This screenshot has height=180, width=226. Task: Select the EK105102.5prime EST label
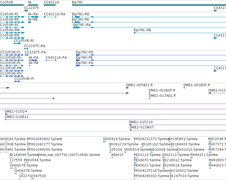(x=156, y=144)
